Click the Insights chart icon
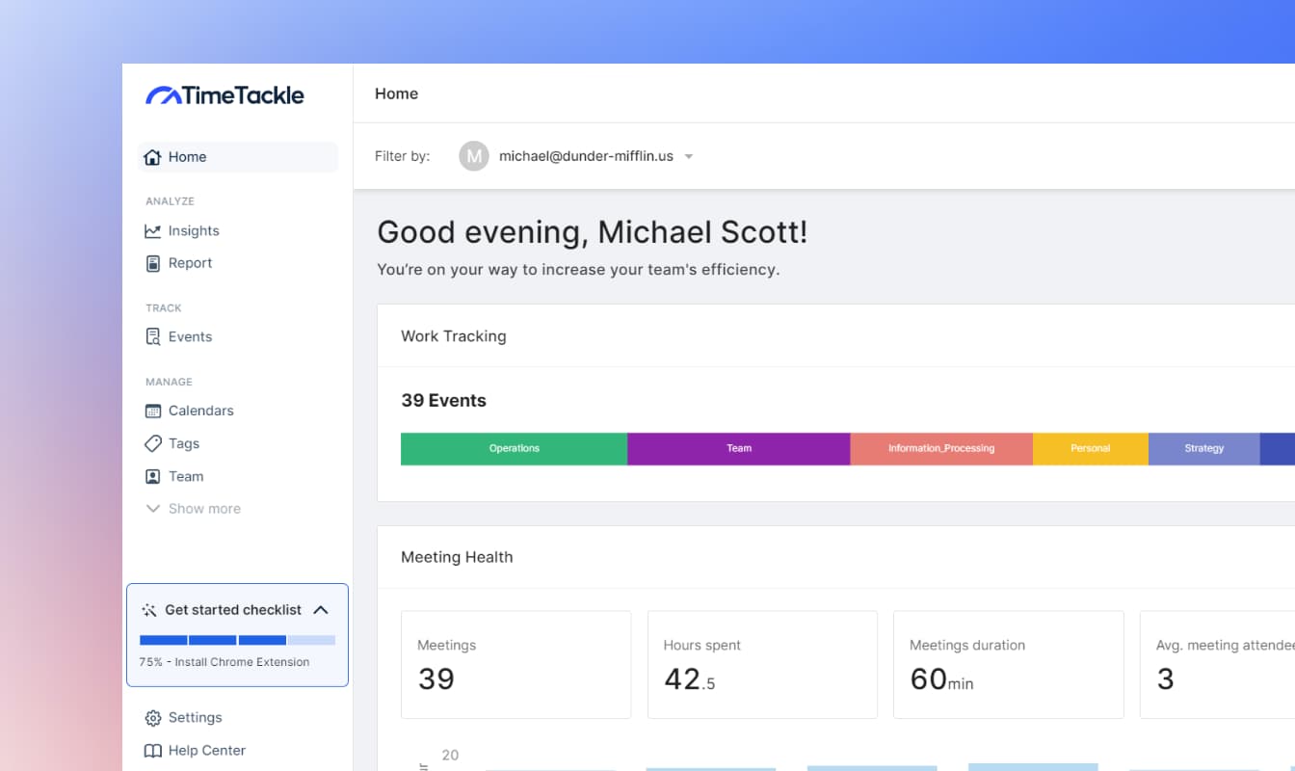The height and width of the screenshot is (771, 1295). point(152,231)
